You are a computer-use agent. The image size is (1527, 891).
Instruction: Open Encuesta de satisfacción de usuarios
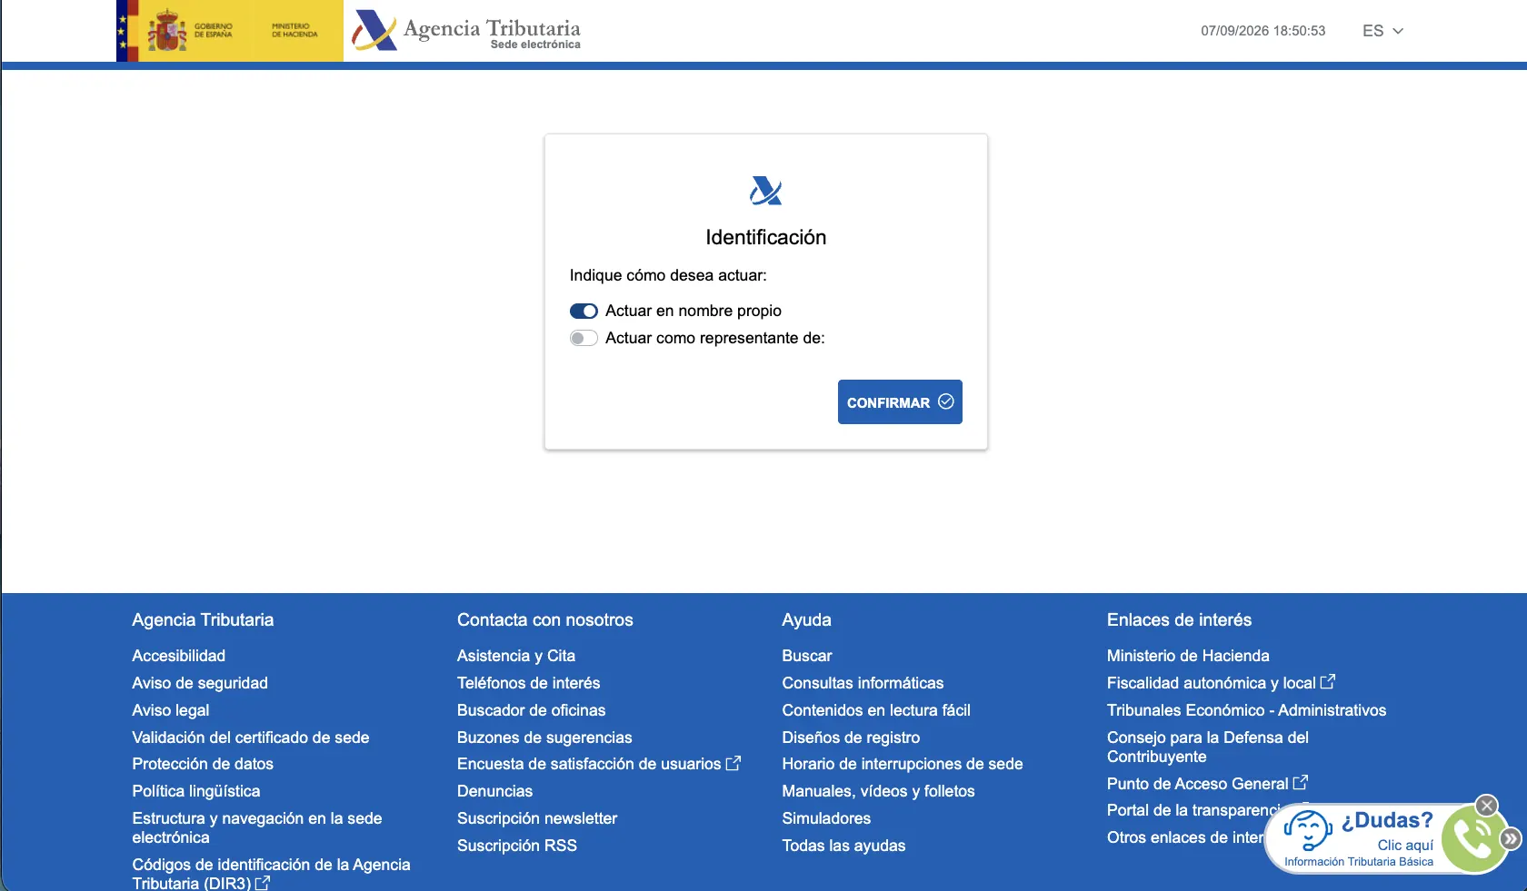(599, 764)
